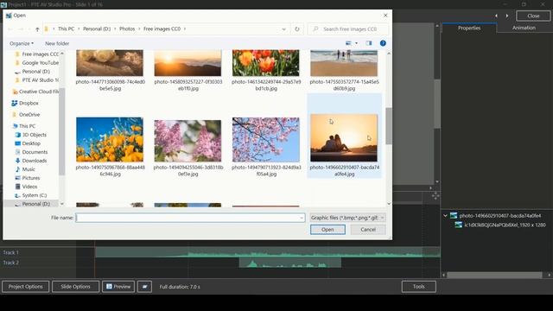Select the sunset photo-1458093257227 thumbnail

(x=188, y=63)
